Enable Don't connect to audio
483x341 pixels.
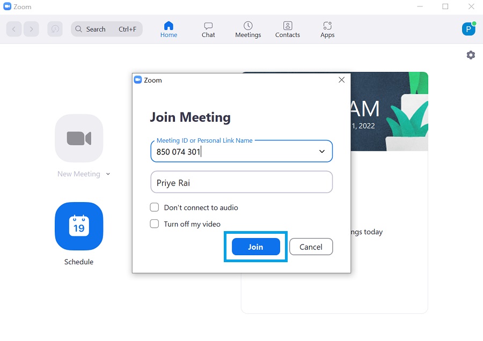click(x=155, y=207)
